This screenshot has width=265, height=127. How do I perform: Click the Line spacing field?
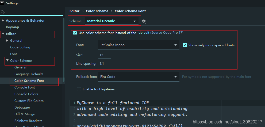[105, 64]
